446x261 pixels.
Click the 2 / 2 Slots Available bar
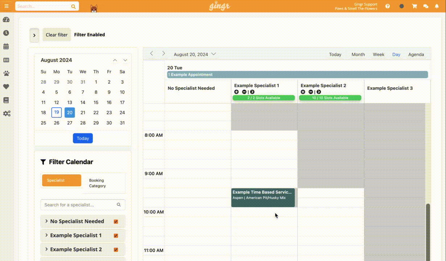coord(264,98)
